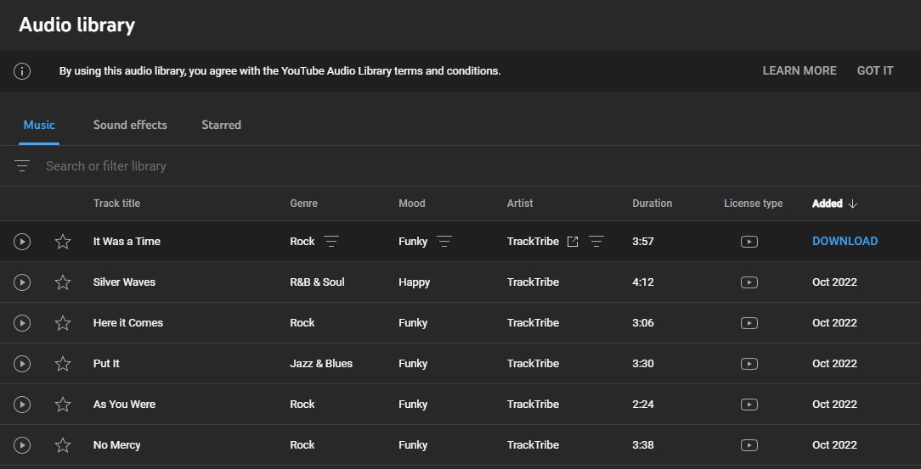Star the track No Mercy

point(63,445)
